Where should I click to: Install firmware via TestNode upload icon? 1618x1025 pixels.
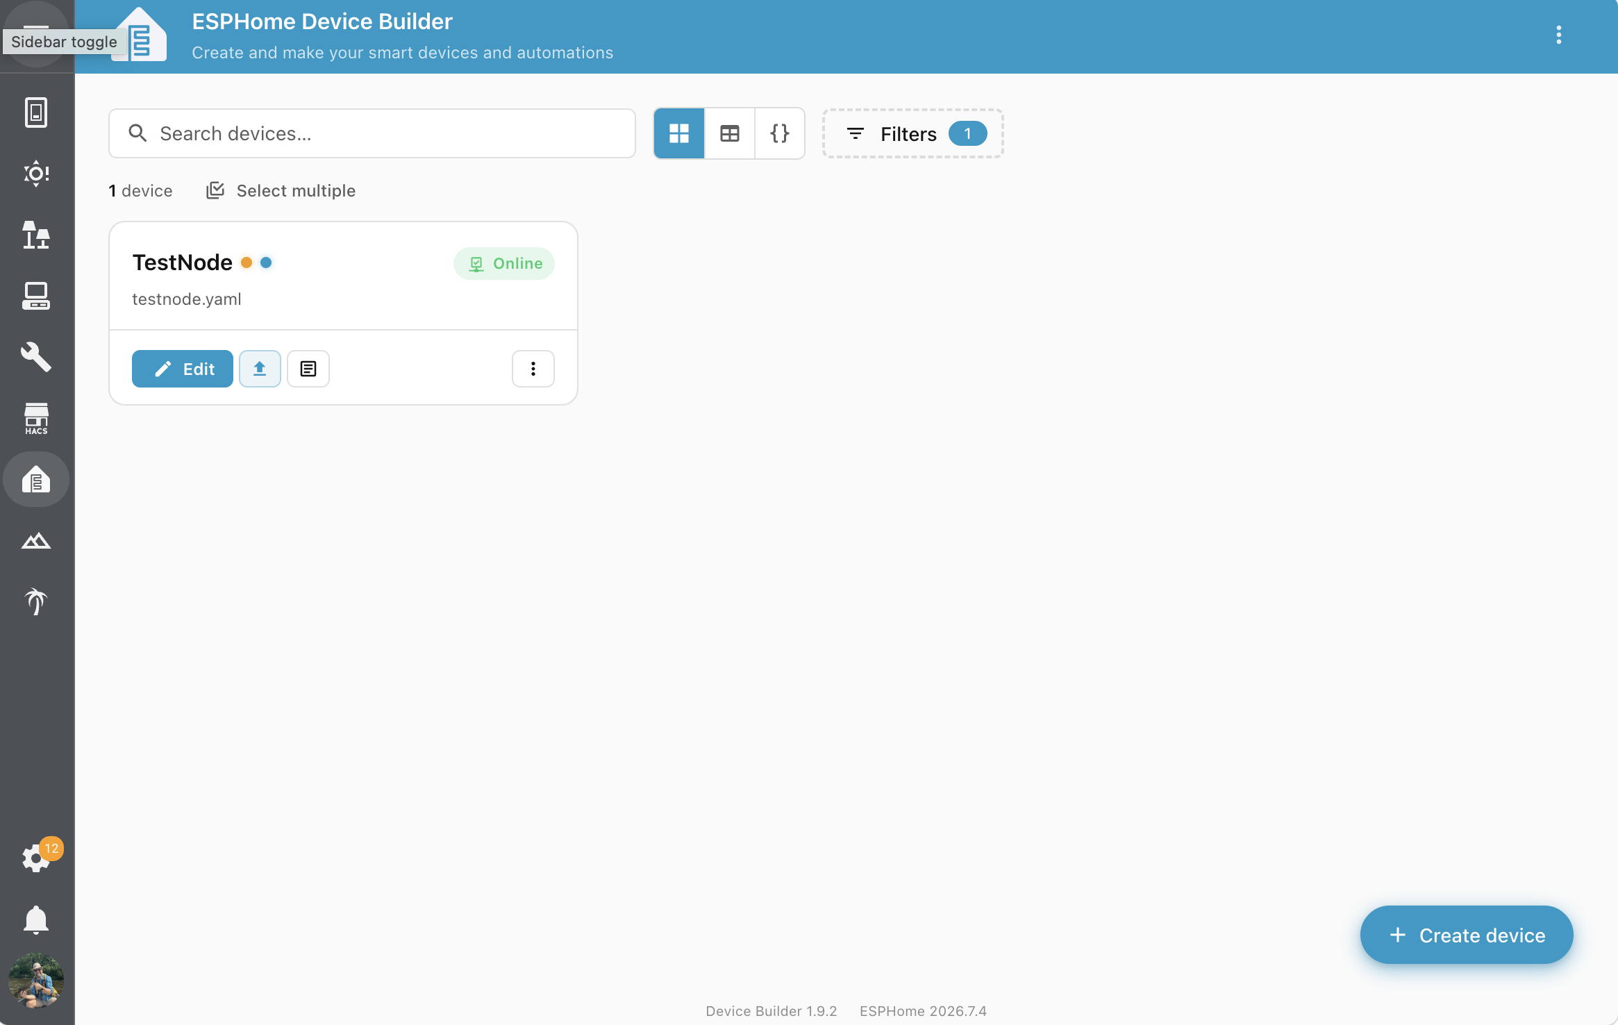pyautogui.click(x=260, y=369)
